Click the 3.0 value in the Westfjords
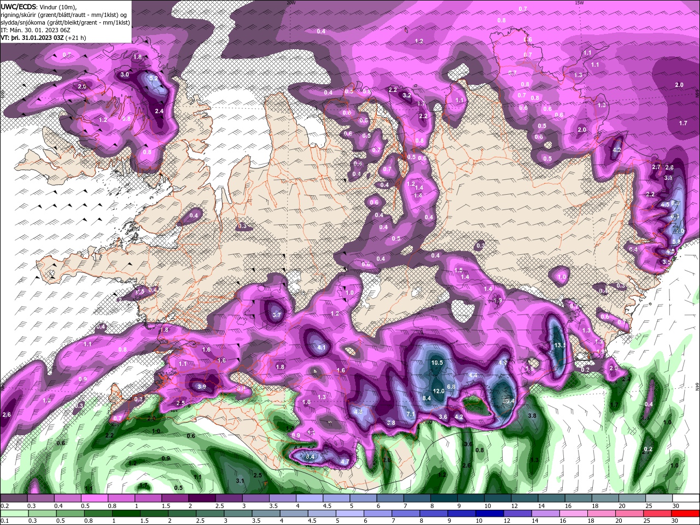Screen dimensions: 700x525 125,74
